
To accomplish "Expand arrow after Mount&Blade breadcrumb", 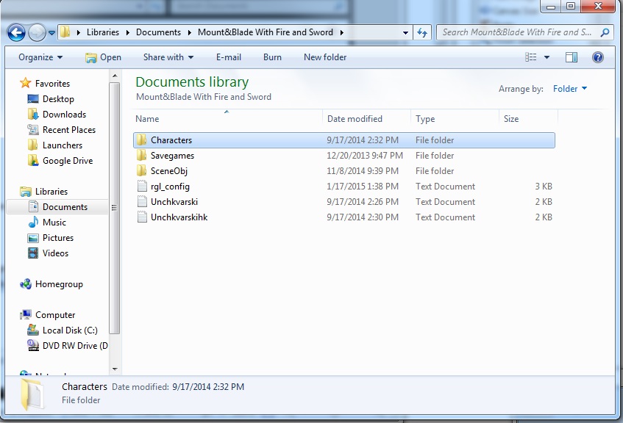I will point(342,32).
